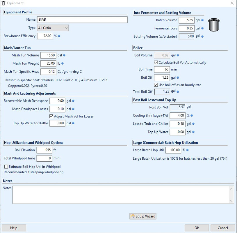Click blue dot beside Bottling Volume
This screenshot has height=233, width=237.
[202, 36]
